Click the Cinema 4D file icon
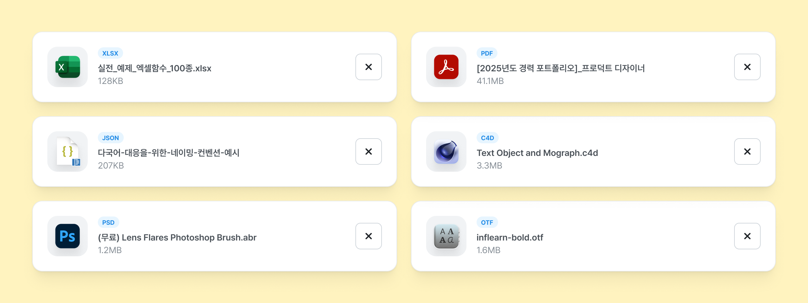The image size is (808, 303). pyautogui.click(x=446, y=151)
